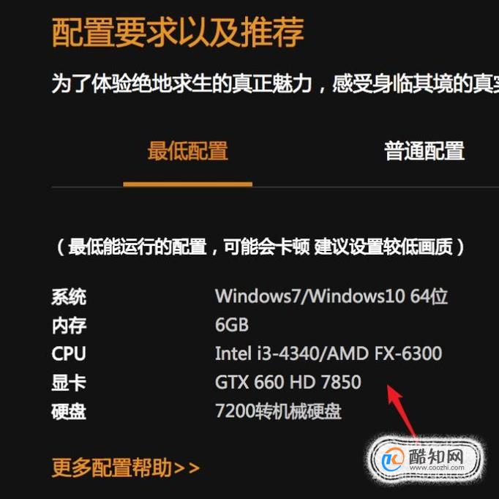Click the 内存 row label

[69, 326]
